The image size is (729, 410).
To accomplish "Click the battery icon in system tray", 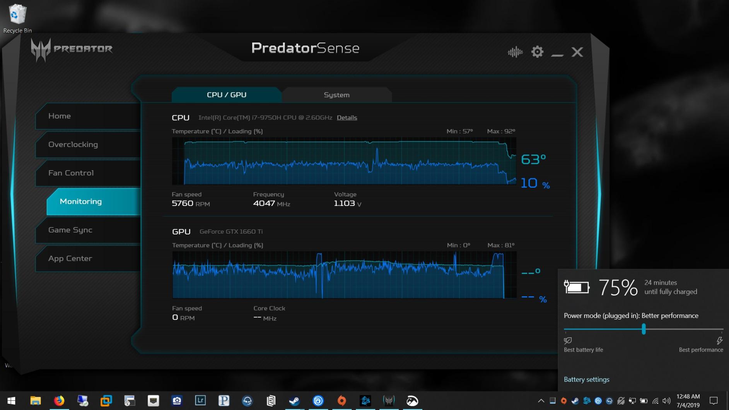I will coord(644,401).
